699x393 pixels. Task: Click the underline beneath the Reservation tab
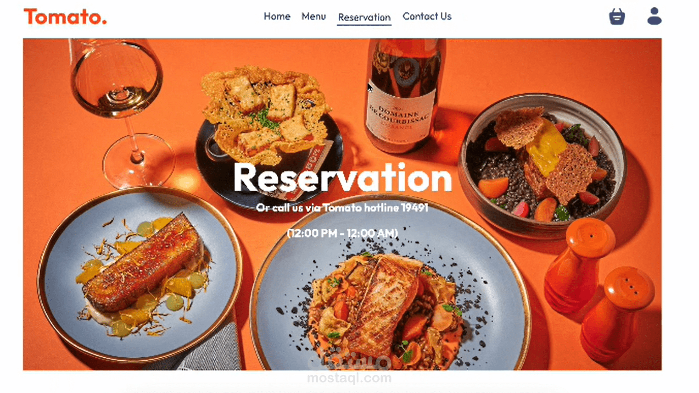click(x=364, y=25)
